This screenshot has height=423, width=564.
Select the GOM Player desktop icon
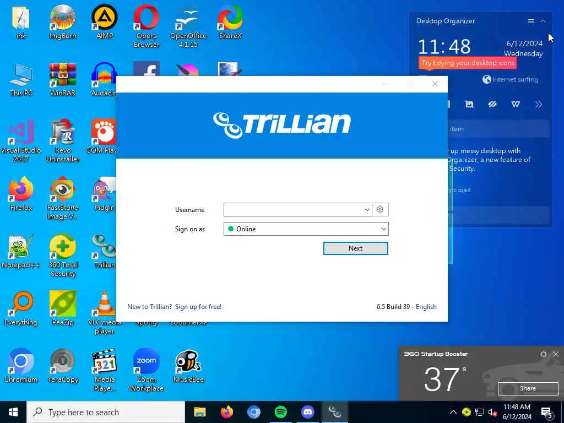102,137
